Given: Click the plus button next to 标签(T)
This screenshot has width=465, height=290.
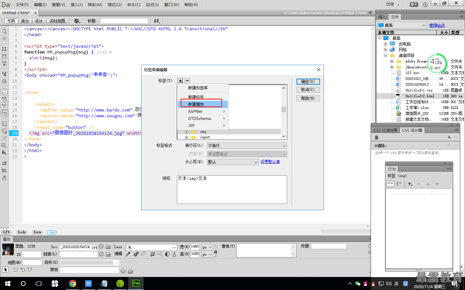Looking at the screenshot, I should [180, 81].
